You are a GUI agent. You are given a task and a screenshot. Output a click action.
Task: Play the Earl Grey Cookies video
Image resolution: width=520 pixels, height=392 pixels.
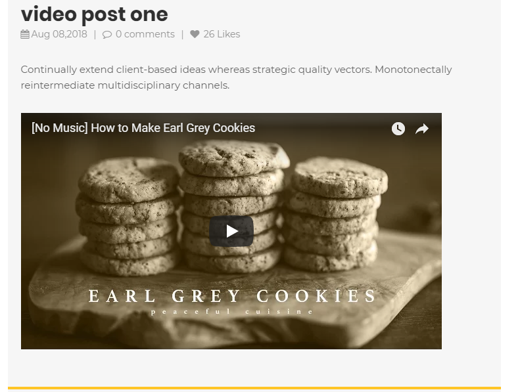pyautogui.click(x=231, y=231)
